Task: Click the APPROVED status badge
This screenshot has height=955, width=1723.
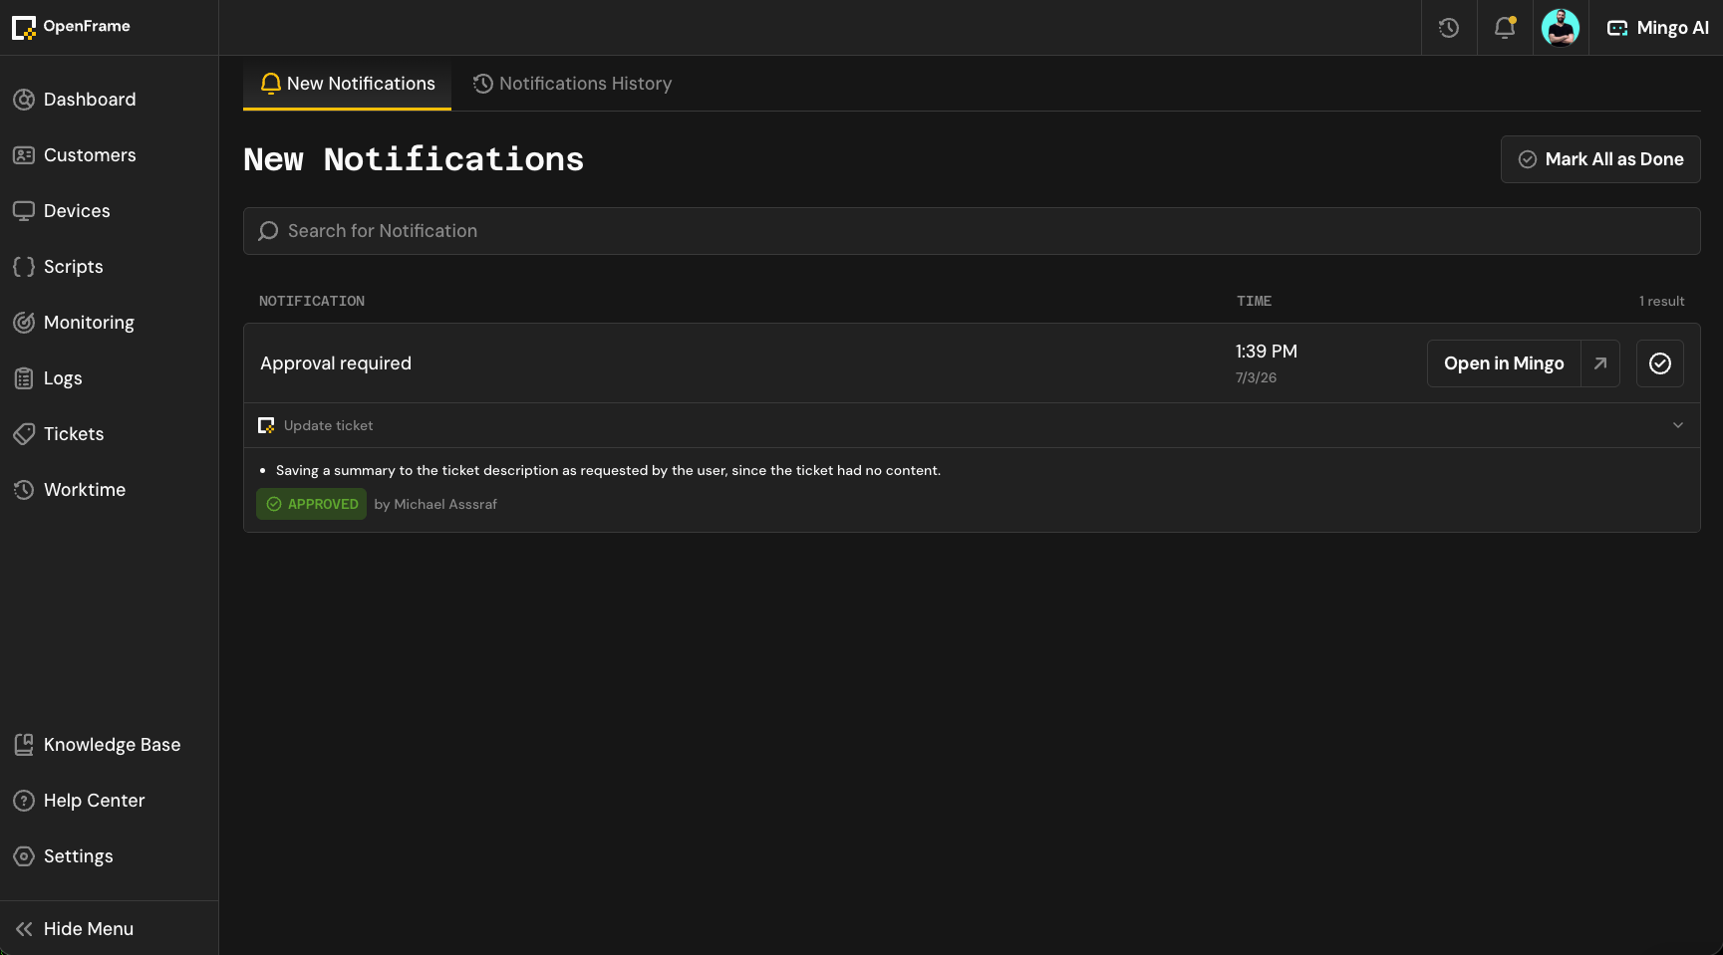Action: [312, 504]
